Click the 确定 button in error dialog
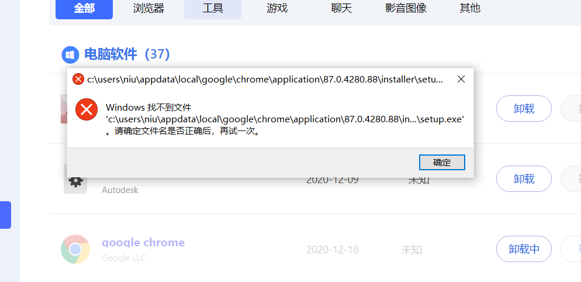This screenshot has width=581, height=282. pyautogui.click(x=442, y=163)
